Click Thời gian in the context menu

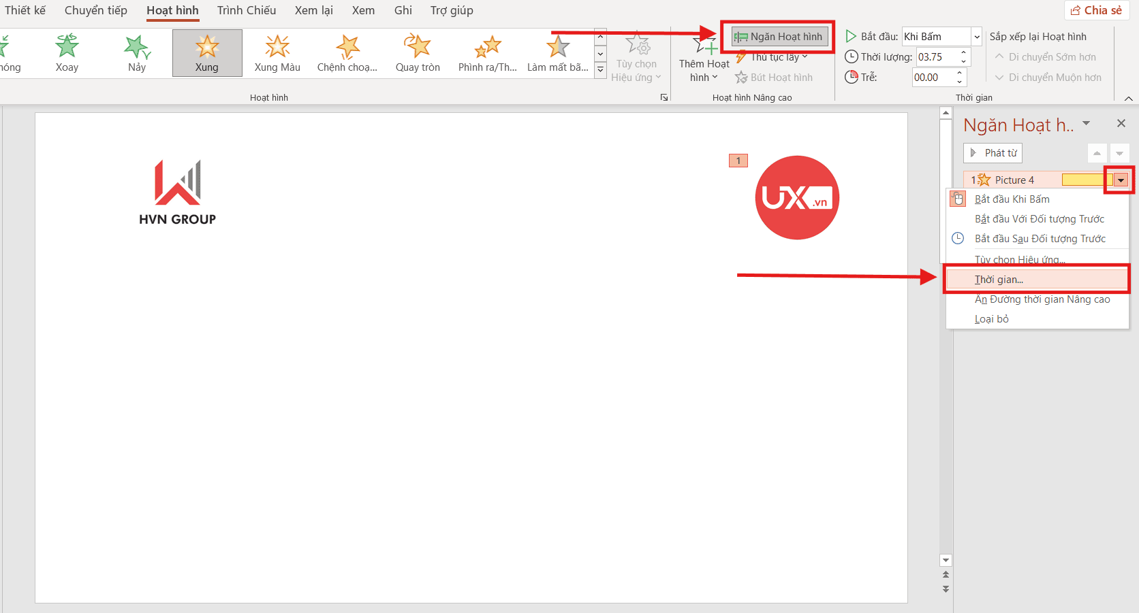tap(999, 279)
